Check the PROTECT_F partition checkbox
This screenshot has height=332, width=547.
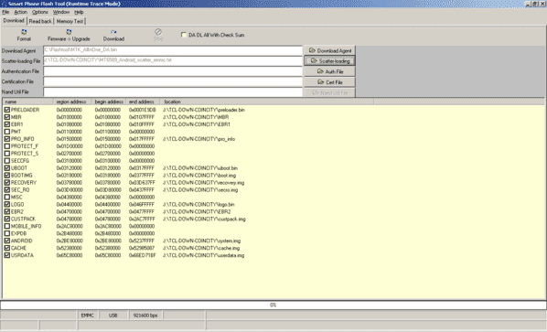click(7, 146)
